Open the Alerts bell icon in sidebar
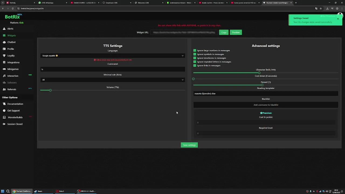Viewport: 345px width, 194px height. (x=4, y=29)
